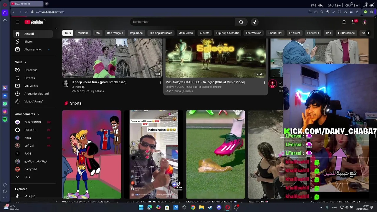Expand the Abonnements section heading
Viewport: 377px width, 212px height.
[27, 114]
